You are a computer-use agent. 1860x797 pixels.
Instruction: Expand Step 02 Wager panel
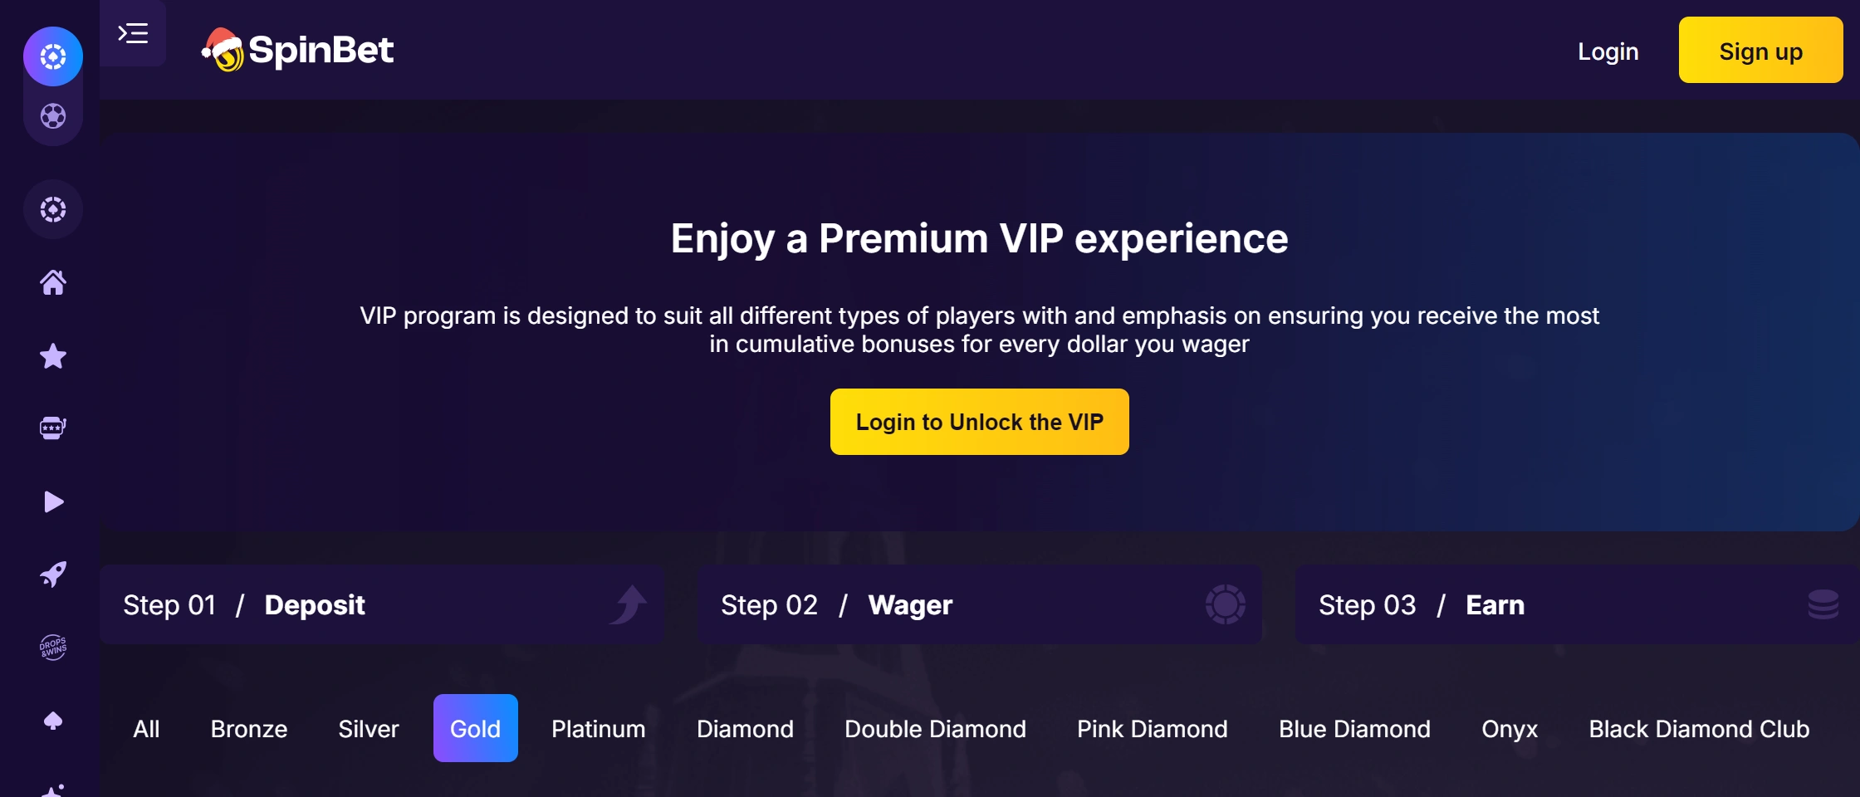pyautogui.click(x=979, y=604)
